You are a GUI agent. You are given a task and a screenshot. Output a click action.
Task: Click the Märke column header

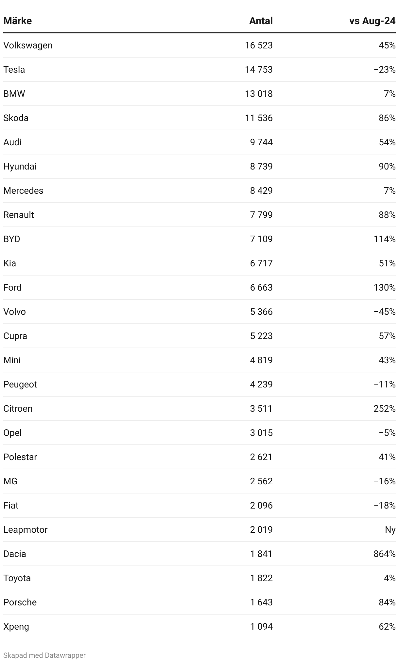click(x=18, y=21)
